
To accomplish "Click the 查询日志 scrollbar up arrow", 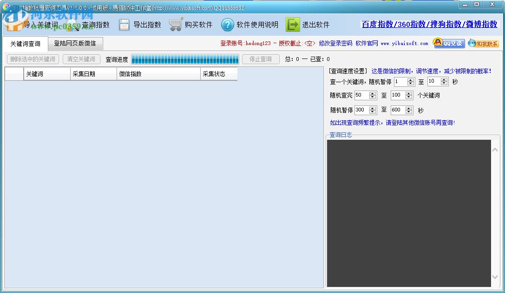I will (x=495, y=150).
